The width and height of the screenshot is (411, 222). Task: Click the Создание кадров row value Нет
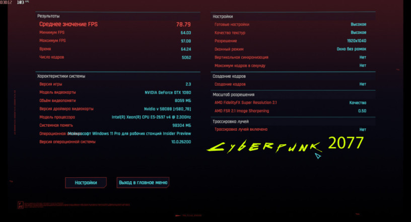coord(363,84)
